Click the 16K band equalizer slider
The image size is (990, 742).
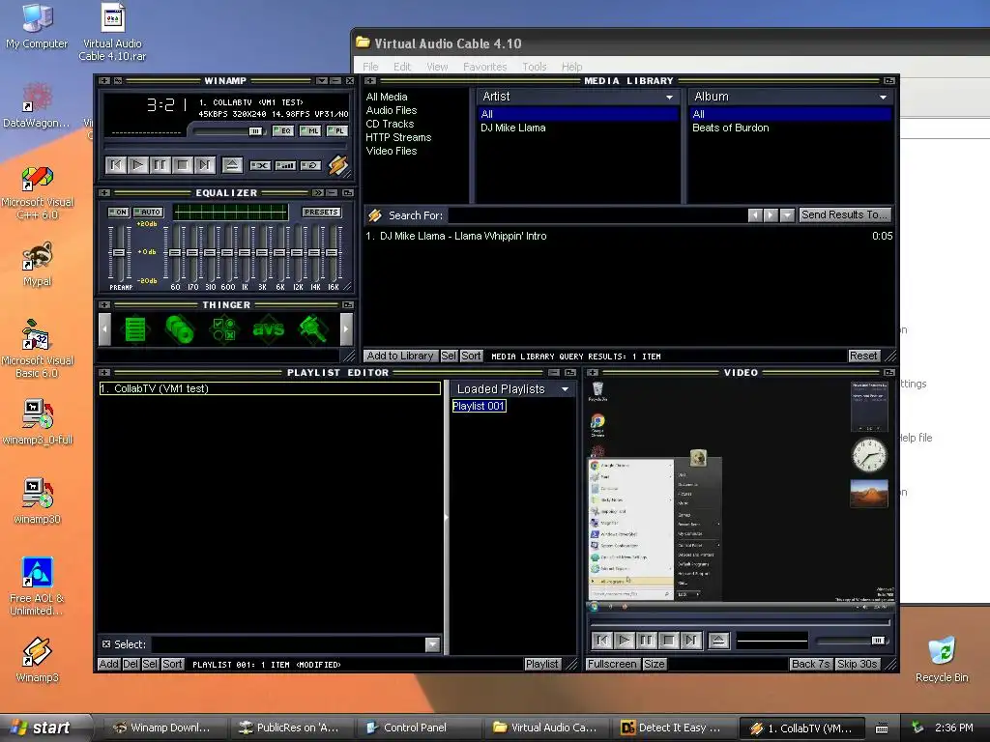click(x=332, y=252)
